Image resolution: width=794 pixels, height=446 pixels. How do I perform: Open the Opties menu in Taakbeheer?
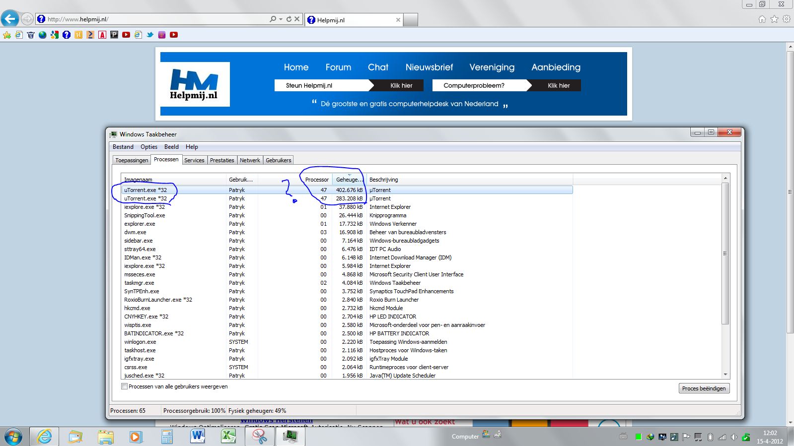pos(149,147)
